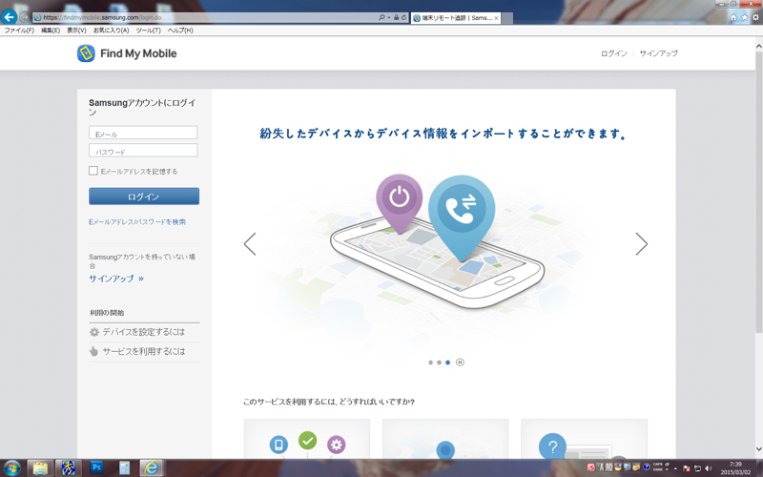The width and height of the screenshot is (763, 477).
Task: Click the blue call-forwarding pin icon
Action: (x=462, y=217)
